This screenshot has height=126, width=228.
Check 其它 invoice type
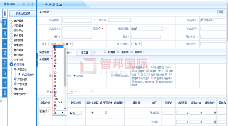tap(139, 74)
